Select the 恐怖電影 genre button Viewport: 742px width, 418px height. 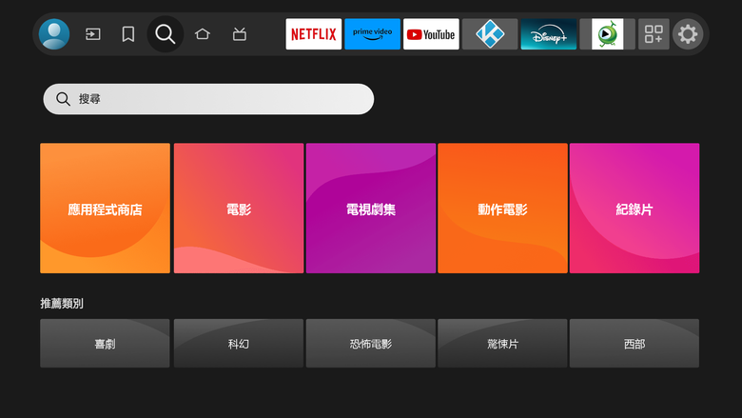click(x=371, y=343)
